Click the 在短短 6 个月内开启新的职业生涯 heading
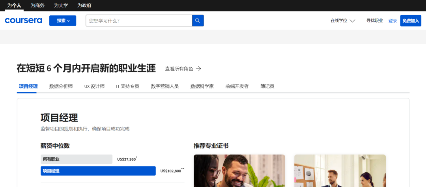426x187 pixels. 86,69
